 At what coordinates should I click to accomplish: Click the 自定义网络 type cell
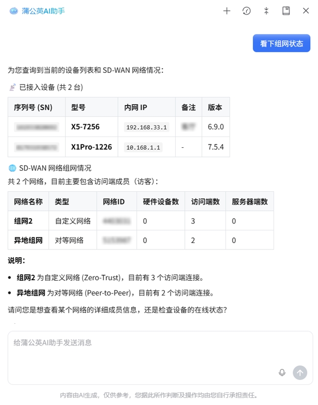pyautogui.click(x=73, y=221)
